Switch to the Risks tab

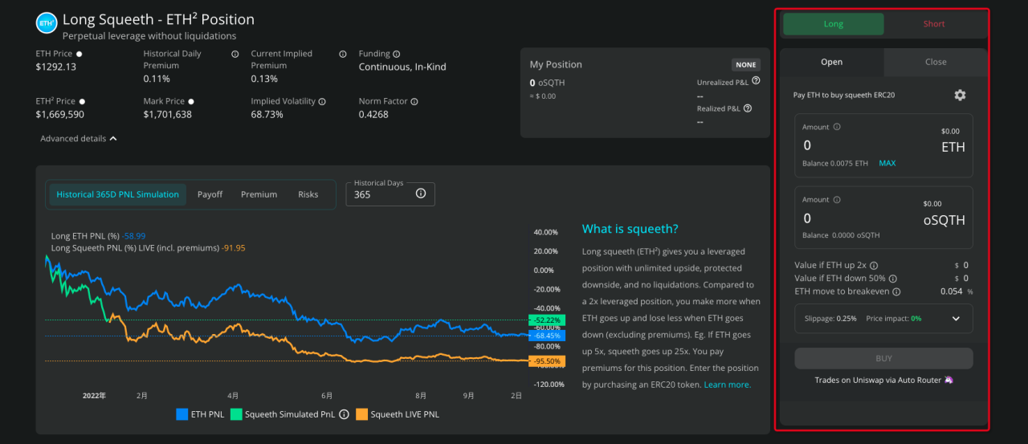click(x=308, y=194)
